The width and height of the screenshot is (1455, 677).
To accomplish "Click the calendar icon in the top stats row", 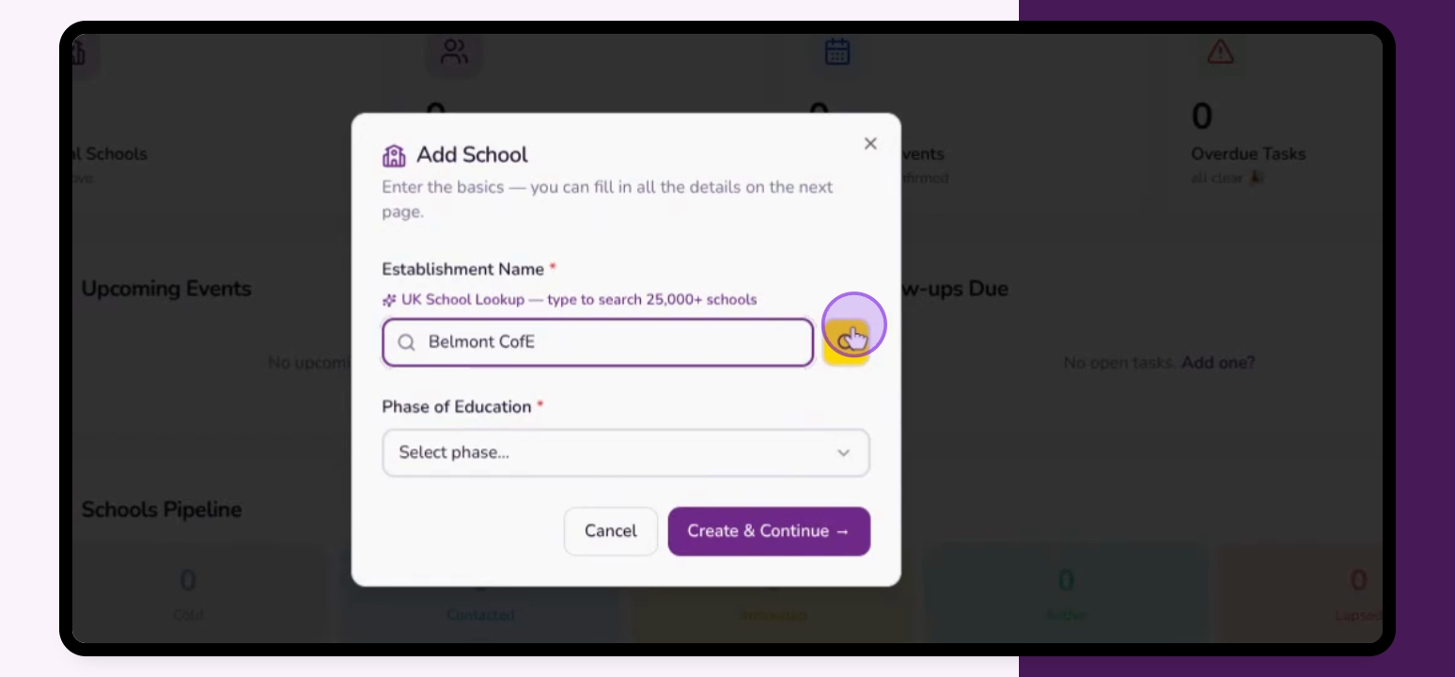I will click(x=837, y=53).
